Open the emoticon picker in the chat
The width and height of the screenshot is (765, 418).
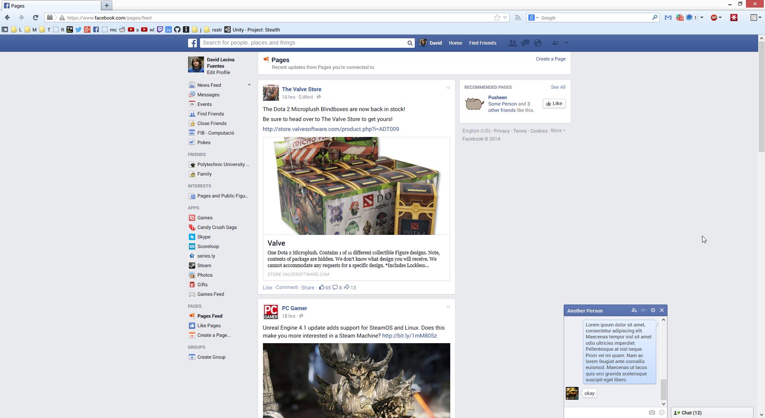(662, 412)
